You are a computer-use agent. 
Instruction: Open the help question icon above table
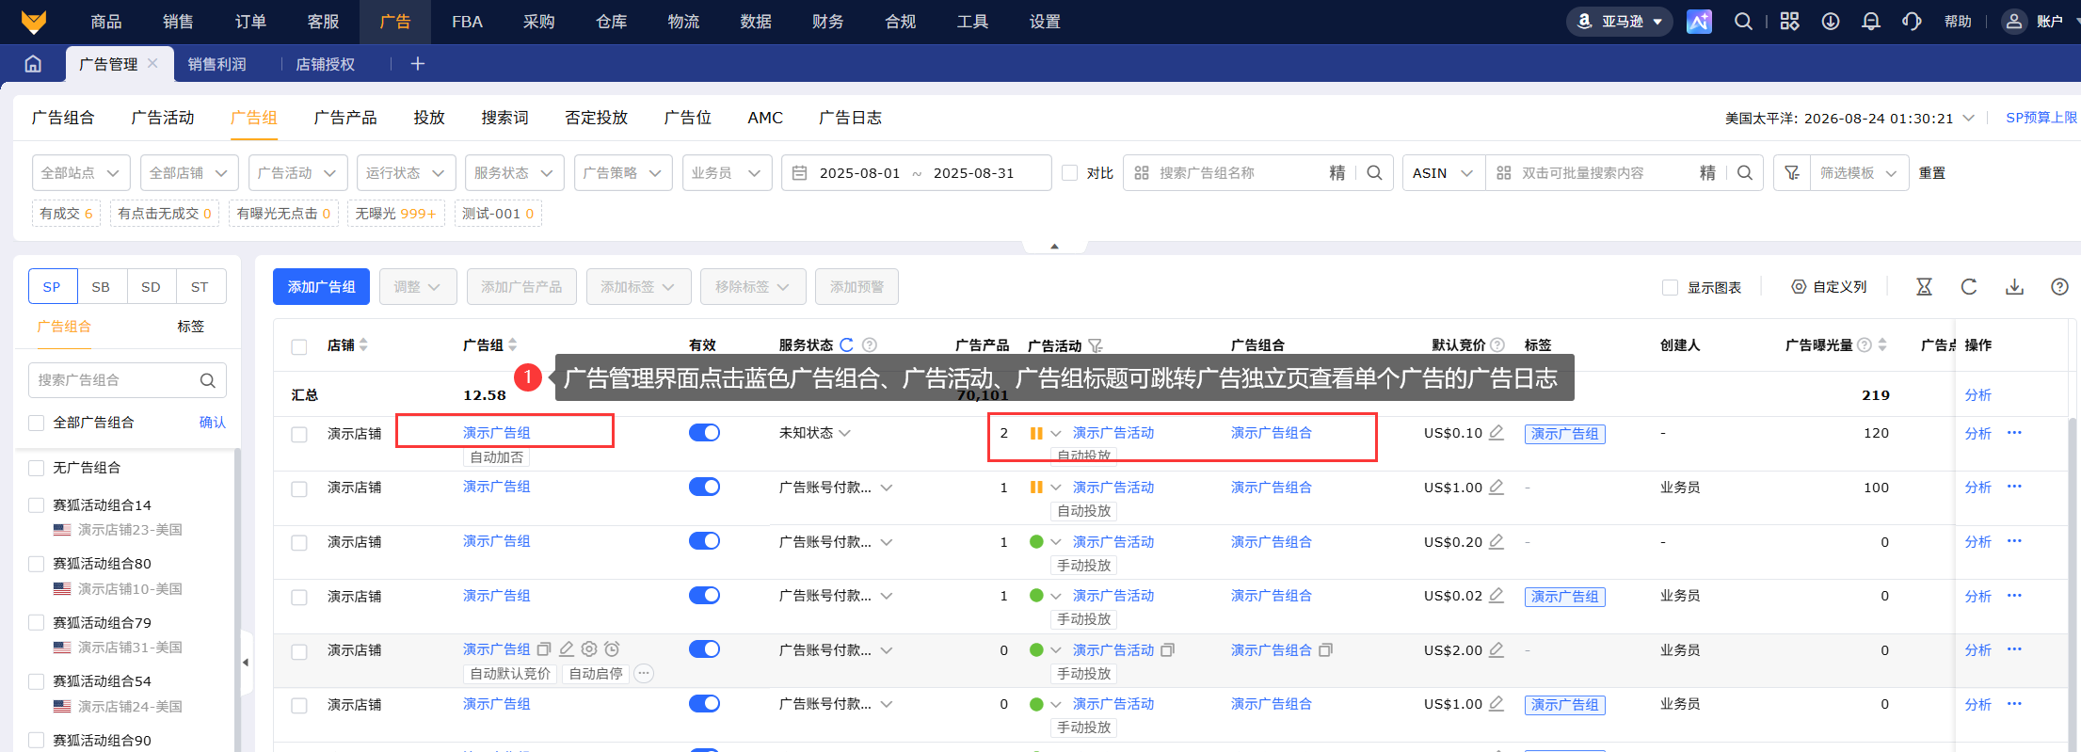pyautogui.click(x=2059, y=287)
